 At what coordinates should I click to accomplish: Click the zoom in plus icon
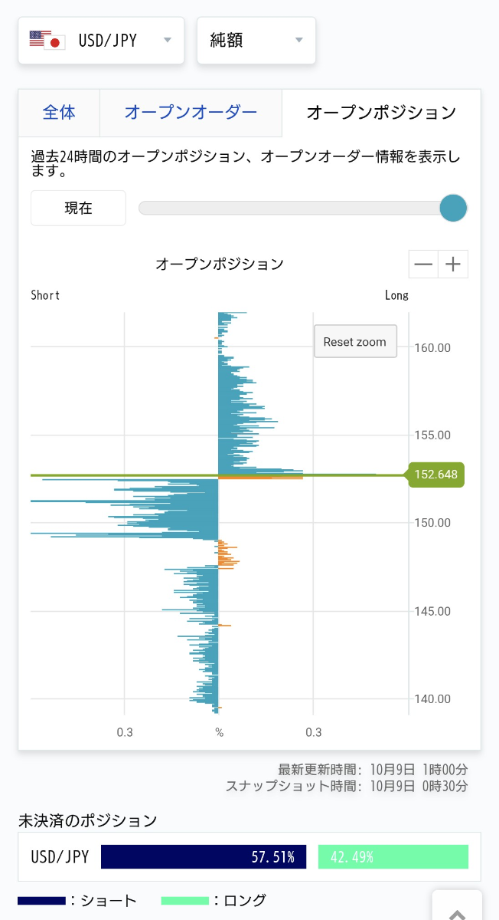pyautogui.click(x=453, y=264)
